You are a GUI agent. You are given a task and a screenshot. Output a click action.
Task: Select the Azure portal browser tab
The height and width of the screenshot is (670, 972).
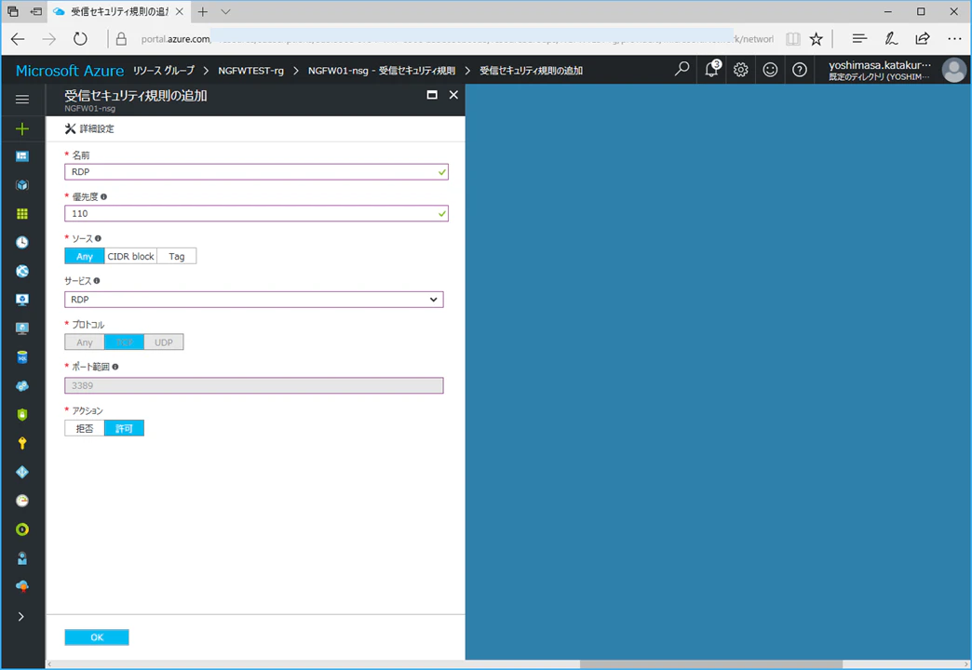pos(118,12)
